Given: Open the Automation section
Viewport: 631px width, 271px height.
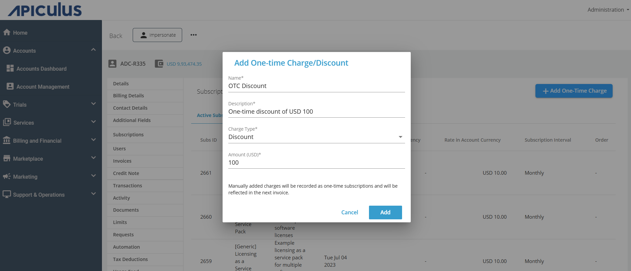Looking at the screenshot, I should click(145, 247).
